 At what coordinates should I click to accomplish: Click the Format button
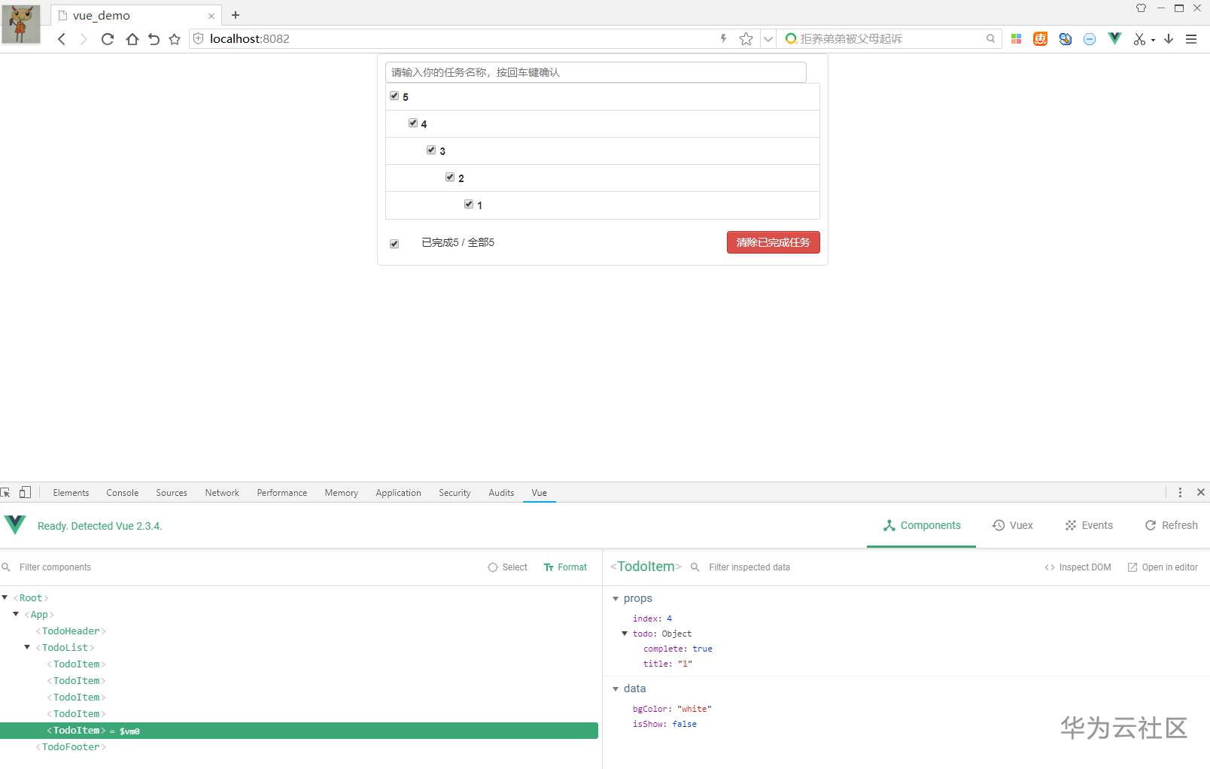565,567
